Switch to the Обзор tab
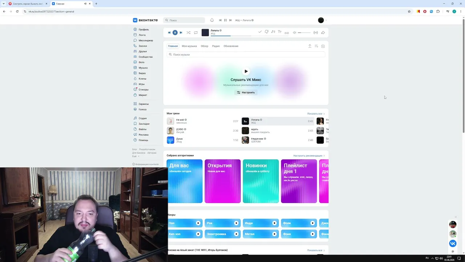This screenshot has height=262, width=465. click(205, 46)
